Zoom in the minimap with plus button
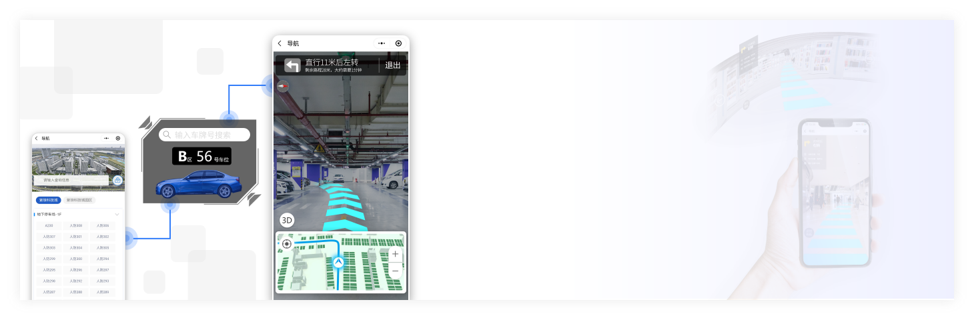974x320 pixels. tap(395, 254)
